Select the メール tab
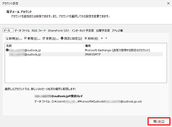The width and height of the screenshot is (172, 127). point(8,30)
